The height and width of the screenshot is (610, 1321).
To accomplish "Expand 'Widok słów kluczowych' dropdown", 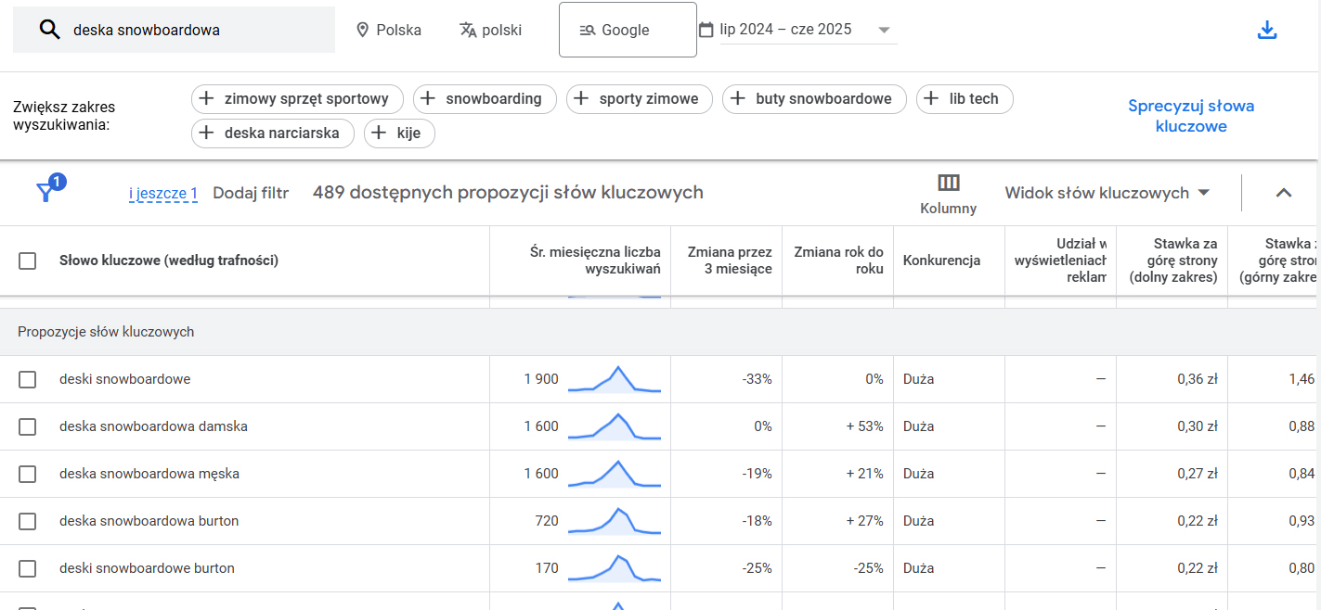I will [x=1204, y=193].
